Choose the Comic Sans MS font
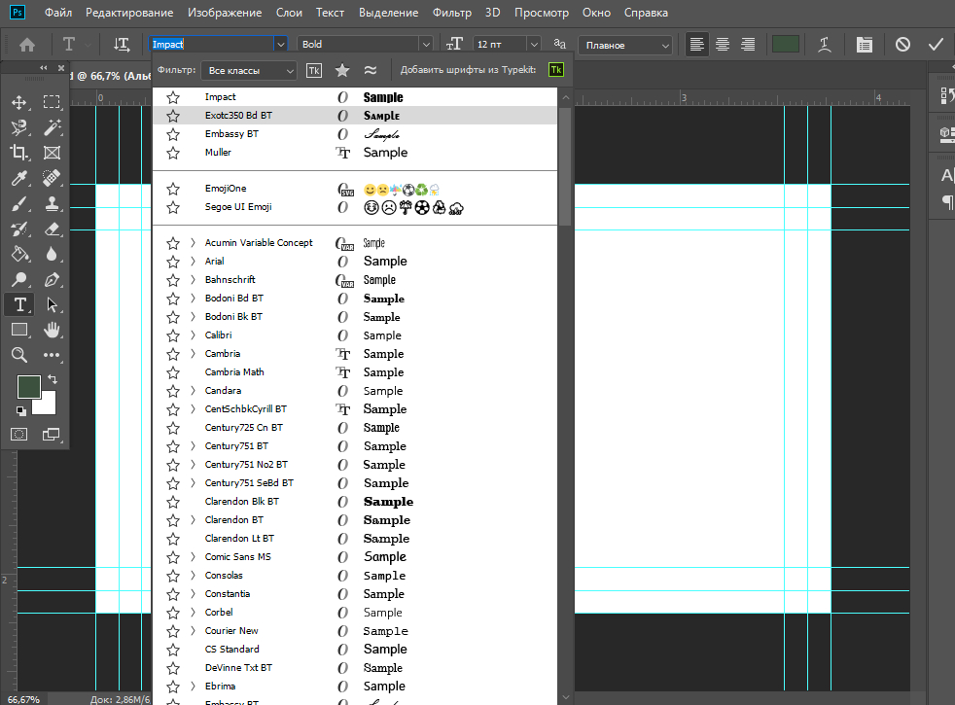This screenshot has width=955, height=705. pyautogui.click(x=238, y=557)
